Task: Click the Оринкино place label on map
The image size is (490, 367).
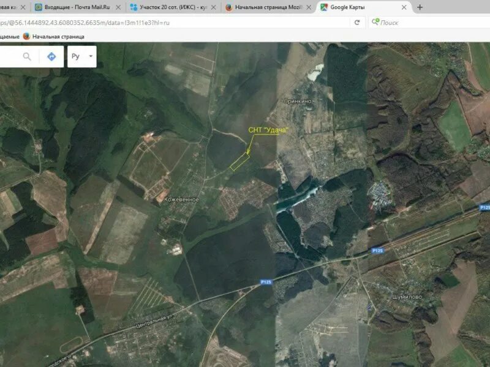Action: pos(298,101)
